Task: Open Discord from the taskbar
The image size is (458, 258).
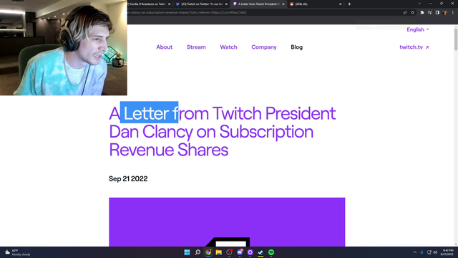Action: click(240, 252)
